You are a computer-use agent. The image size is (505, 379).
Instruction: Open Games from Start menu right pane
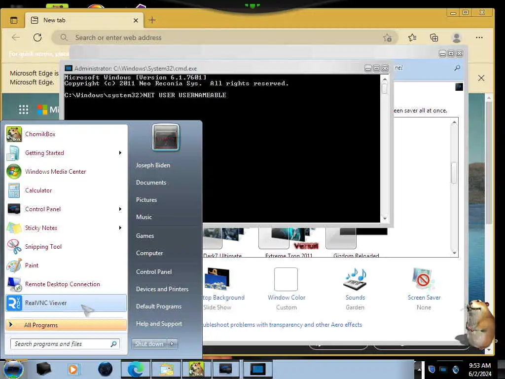pyautogui.click(x=145, y=235)
